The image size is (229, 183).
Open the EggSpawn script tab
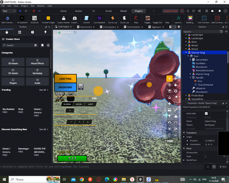[x=156, y=27]
